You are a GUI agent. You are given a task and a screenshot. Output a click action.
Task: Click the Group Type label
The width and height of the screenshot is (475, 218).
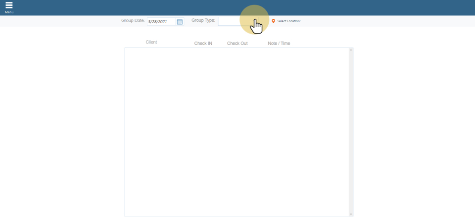coord(203,21)
